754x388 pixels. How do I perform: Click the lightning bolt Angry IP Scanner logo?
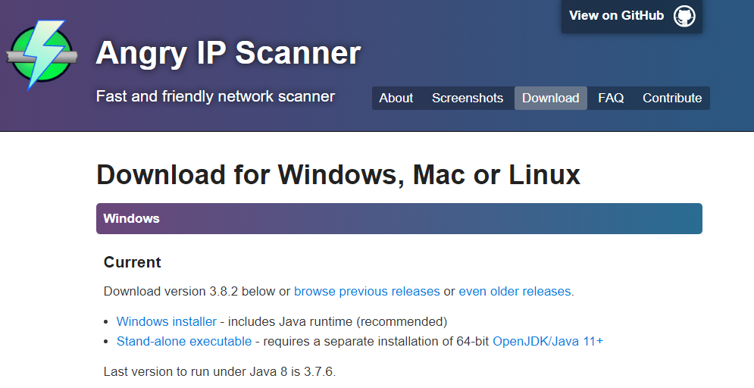(42, 55)
